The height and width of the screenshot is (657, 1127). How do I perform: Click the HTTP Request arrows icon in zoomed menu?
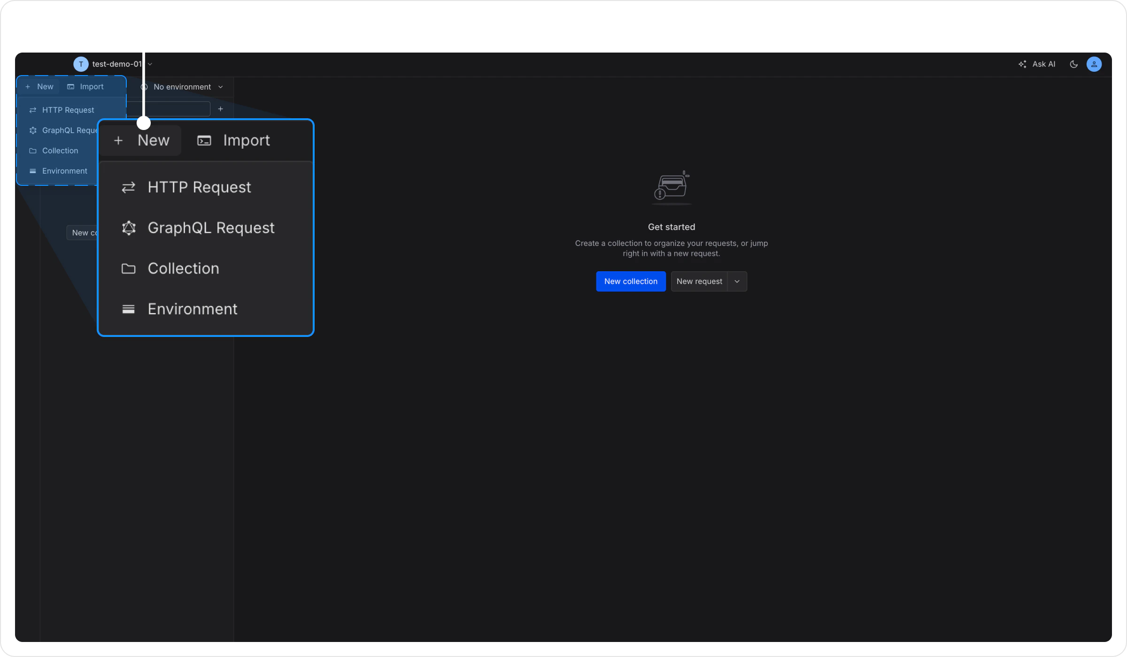click(129, 187)
